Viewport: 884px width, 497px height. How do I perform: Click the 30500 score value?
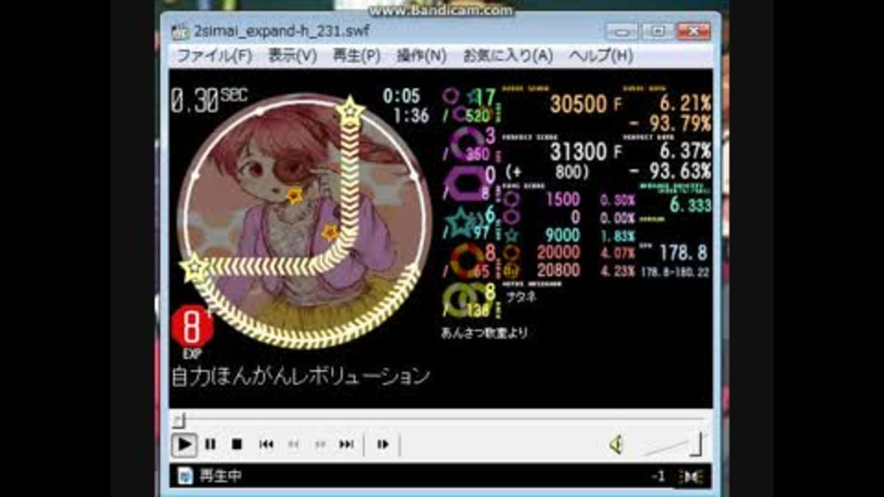[x=578, y=104]
